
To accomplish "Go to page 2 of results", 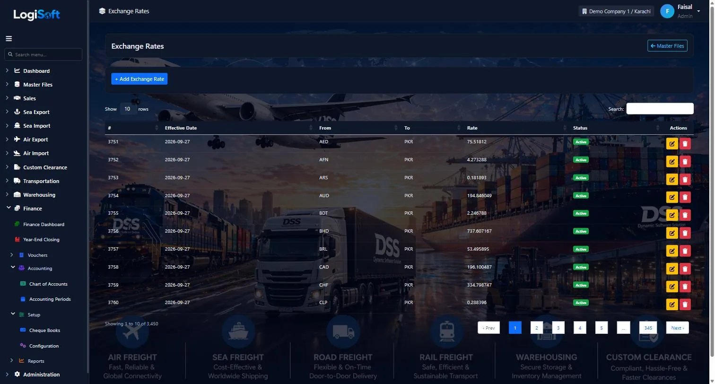I will [x=536, y=328].
